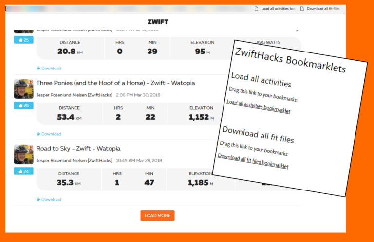Like the Three Ponies ride with 25 thumbs-up

23,105
